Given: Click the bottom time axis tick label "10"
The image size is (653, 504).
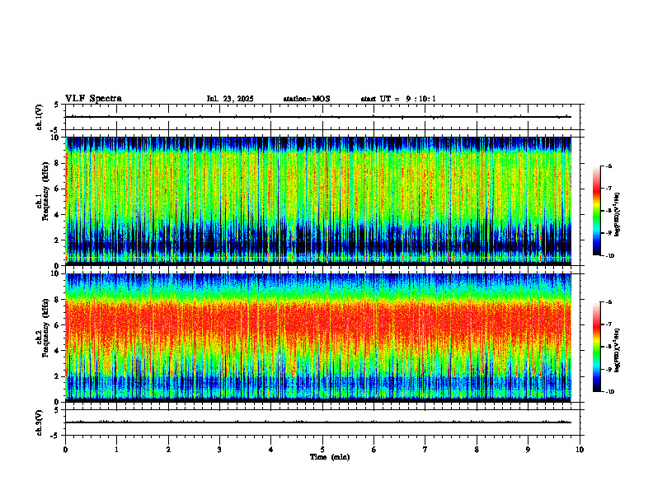Looking at the screenshot, I should click(x=580, y=450).
